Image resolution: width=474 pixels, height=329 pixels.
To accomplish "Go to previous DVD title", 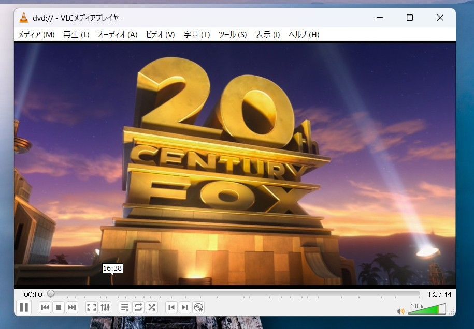I will (x=171, y=308).
